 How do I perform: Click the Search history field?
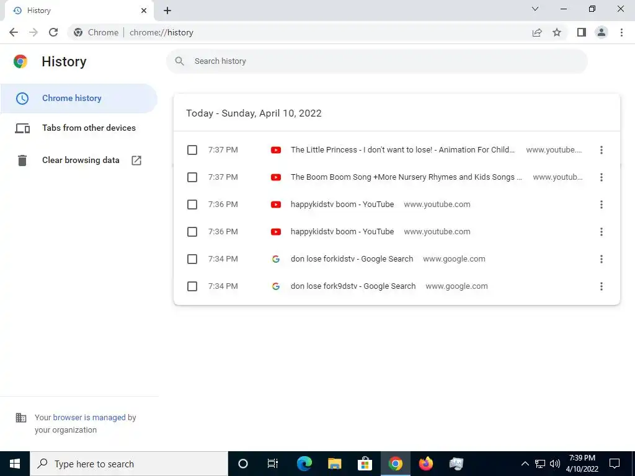[x=376, y=61]
